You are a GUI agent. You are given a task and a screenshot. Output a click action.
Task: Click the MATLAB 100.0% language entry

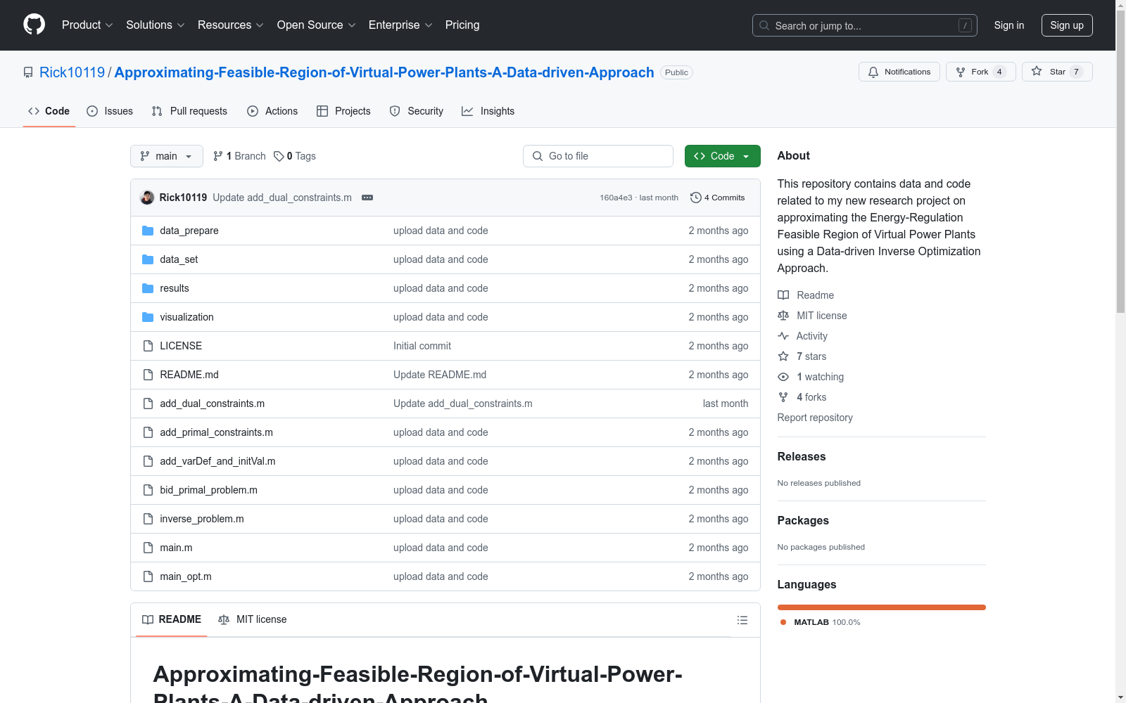pyautogui.click(x=821, y=622)
